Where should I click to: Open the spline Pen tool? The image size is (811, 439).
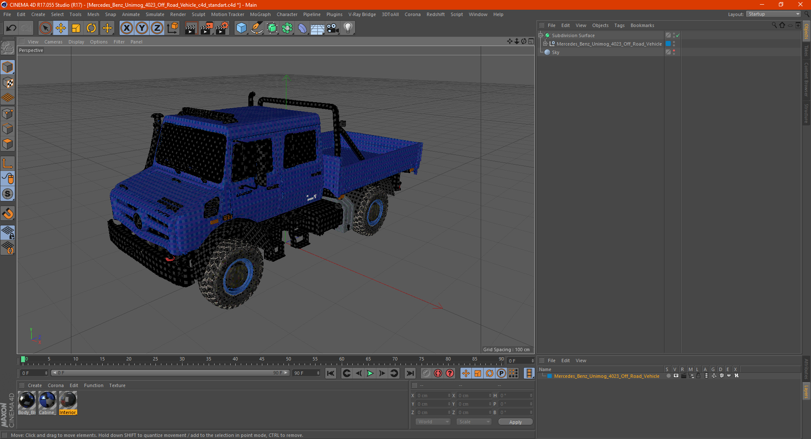pyautogui.click(x=257, y=28)
